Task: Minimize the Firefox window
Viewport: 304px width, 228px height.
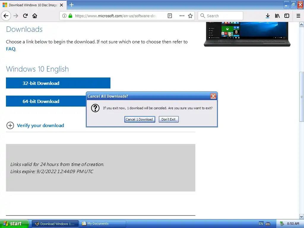Action: coord(286,5)
